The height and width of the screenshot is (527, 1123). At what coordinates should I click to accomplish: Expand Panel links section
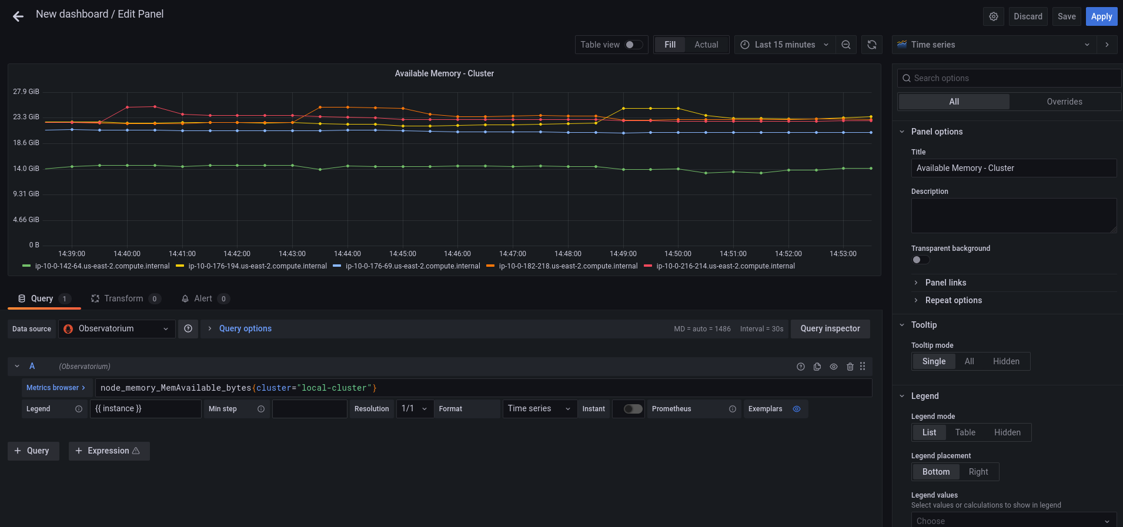click(x=945, y=283)
